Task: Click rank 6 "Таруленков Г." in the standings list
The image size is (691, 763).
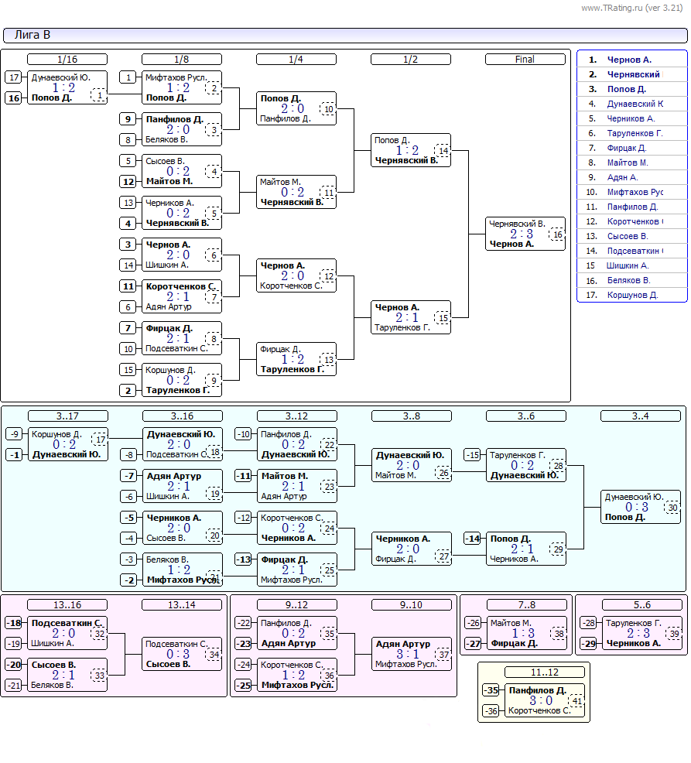Action: pos(635,133)
